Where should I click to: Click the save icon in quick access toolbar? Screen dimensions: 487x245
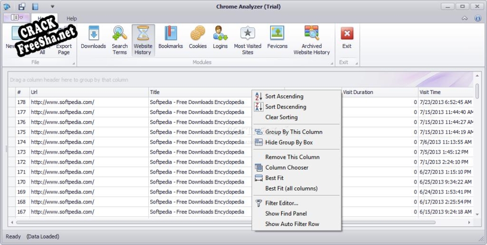[x=22, y=6]
